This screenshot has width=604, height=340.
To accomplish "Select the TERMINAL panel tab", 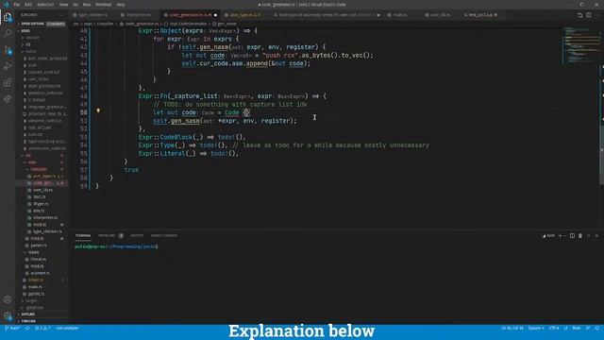I will coord(83,235).
